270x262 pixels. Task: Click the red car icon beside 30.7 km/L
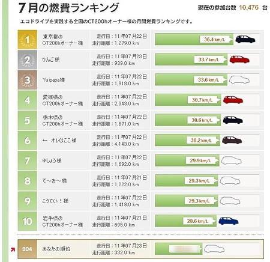click(x=233, y=100)
